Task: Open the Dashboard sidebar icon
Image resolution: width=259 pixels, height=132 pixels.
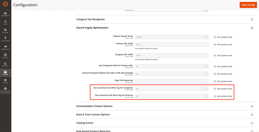Action: [5, 13]
